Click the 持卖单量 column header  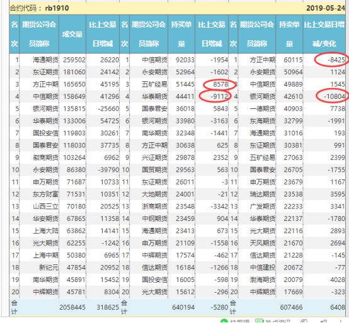pos(289,34)
